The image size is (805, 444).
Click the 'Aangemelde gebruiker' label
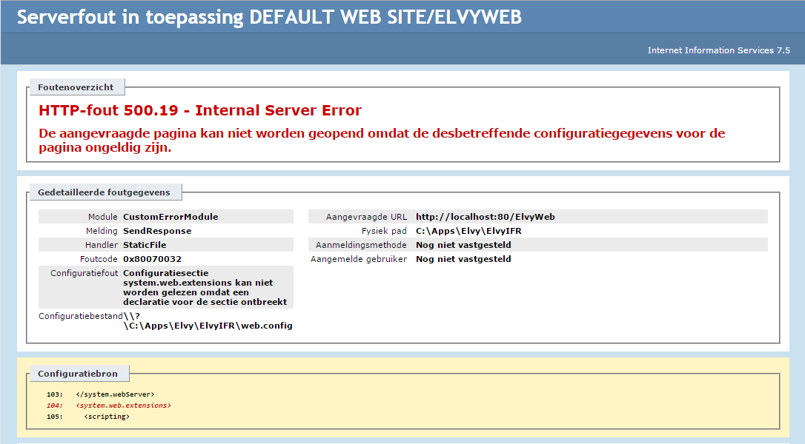click(358, 259)
